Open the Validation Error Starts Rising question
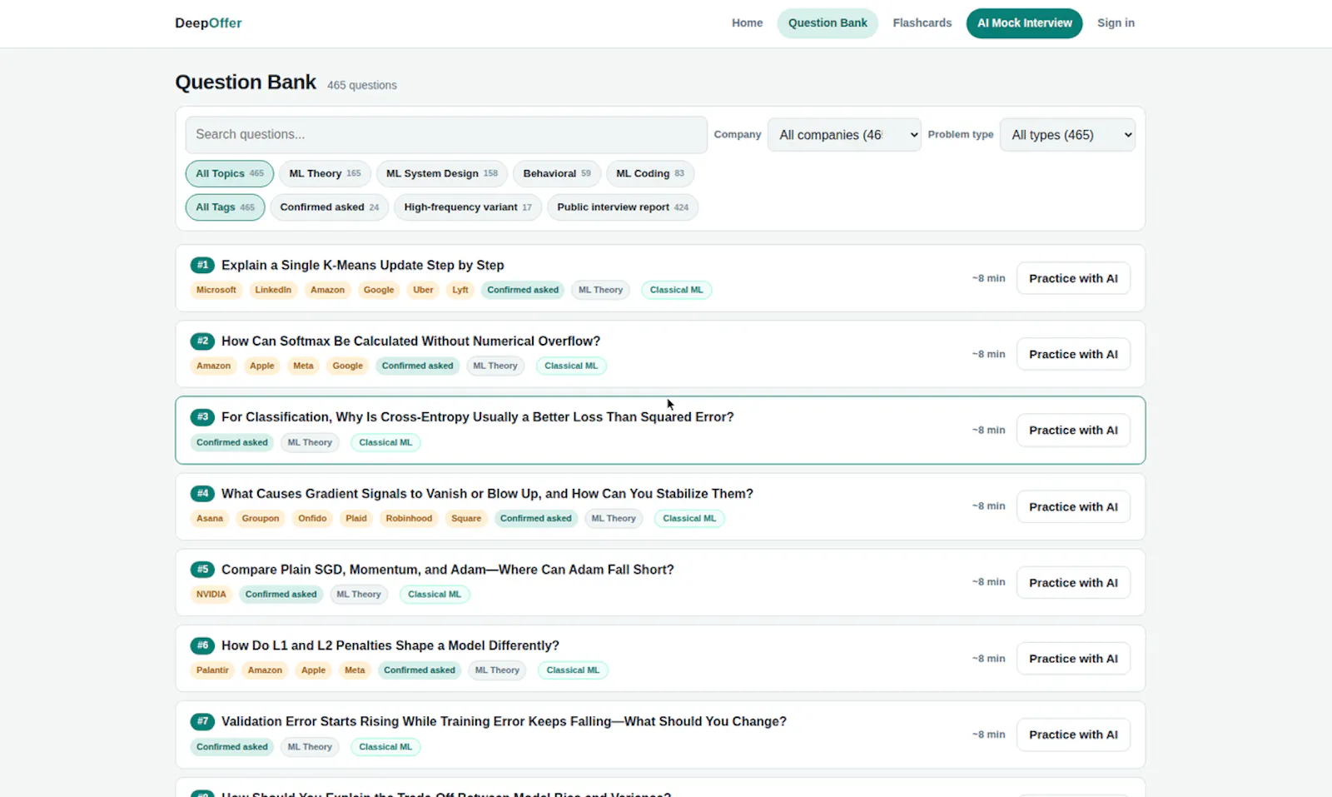1332x797 pixels. point(504,721)
